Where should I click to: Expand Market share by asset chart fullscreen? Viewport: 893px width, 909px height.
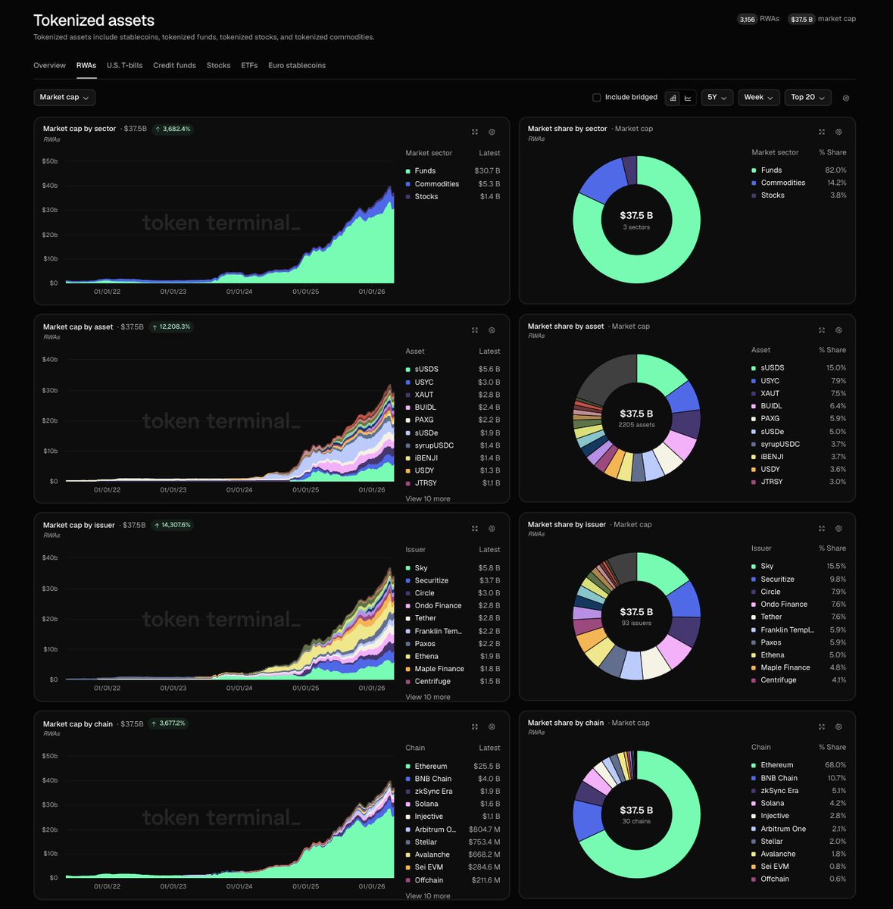point(822,330)
